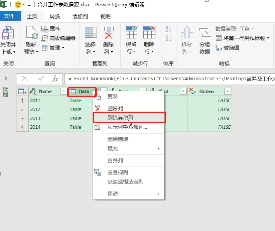Open the Name column filter dropdown
Screen dimensions: 275x231
(x=64, y=91)
